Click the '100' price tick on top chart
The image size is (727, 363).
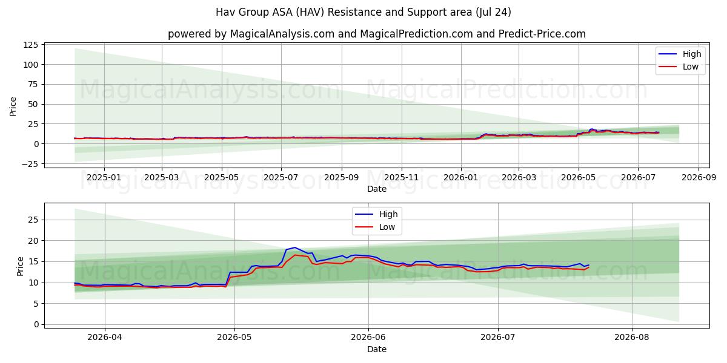(30, 64)
